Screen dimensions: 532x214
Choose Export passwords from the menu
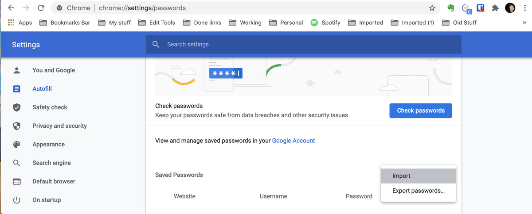pos(418,191)
